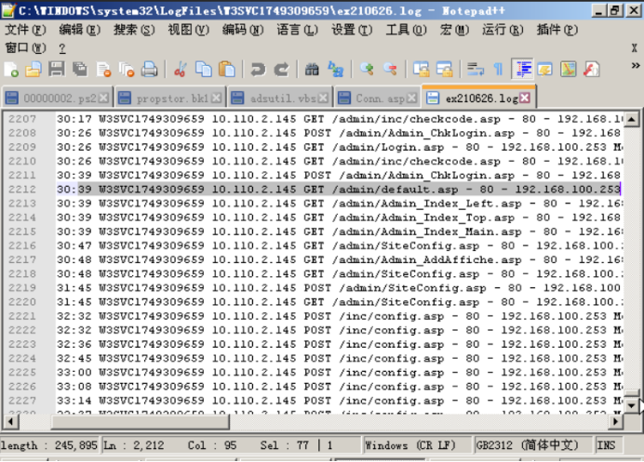Viewport: 644px width, 462px height.
Task: Open the 文件 (File) menu
Action: pyautogui.click(x=24, y=30)
